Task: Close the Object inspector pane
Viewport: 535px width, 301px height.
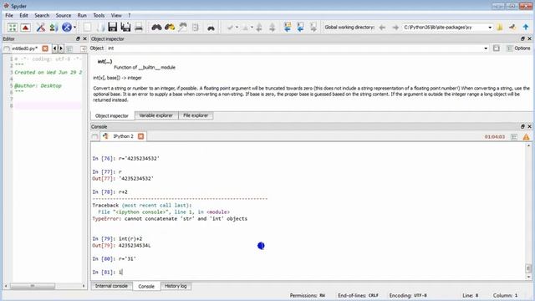Action: [x=529, y=39]
